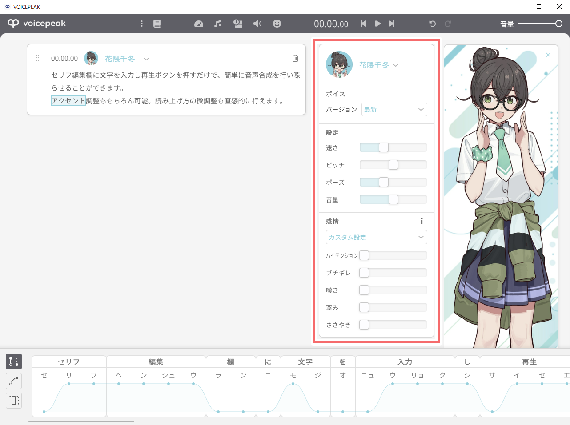Image resolution: width=570 pixels, height=425 pixels.
Task: Select the セリフ word segment
Action: click(x=69, y=361)
